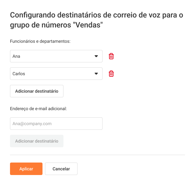Expand the Ana dropdown arrow
195x185 pixels.
96,56
